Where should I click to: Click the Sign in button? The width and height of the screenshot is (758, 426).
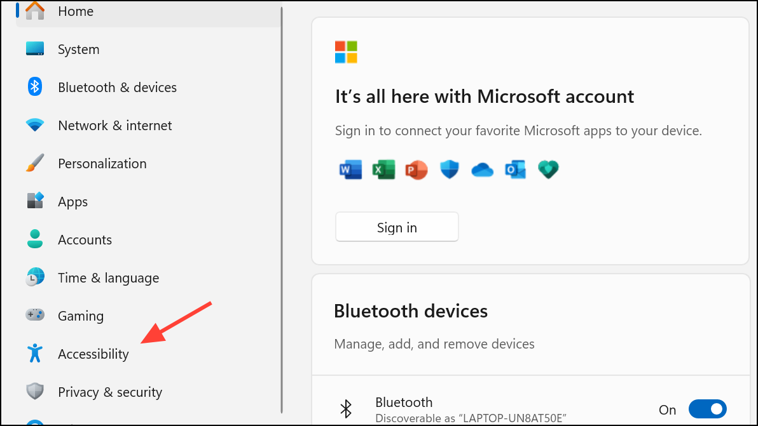coord(396,227)
